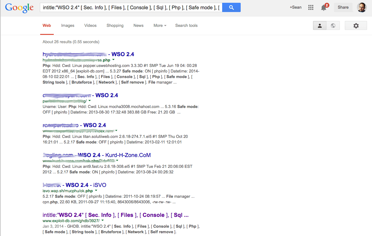Expand arrow beside blog/ result URL
The width and height of the screenshot is (372, 236).
(x=90, y=101)
